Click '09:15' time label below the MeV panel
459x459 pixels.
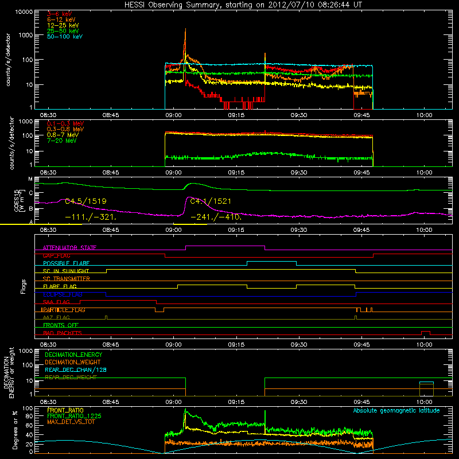point(236,173)
